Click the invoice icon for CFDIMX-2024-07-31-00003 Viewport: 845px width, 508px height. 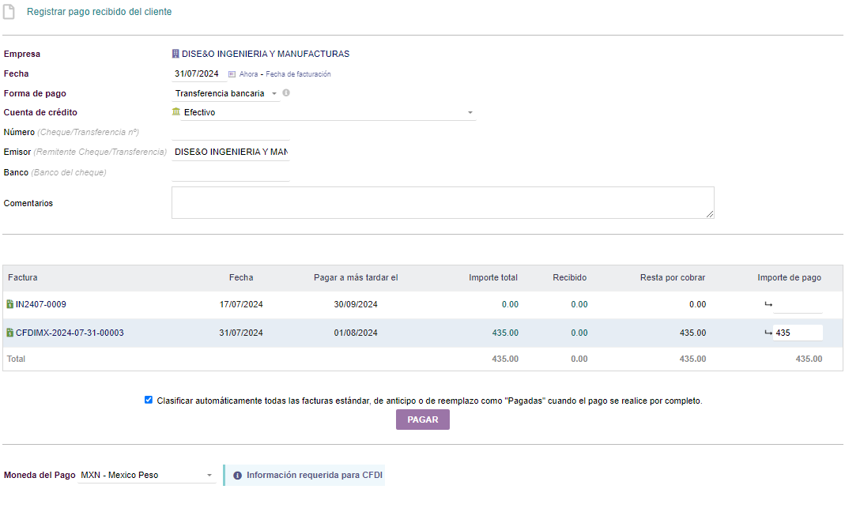point(9,333)
